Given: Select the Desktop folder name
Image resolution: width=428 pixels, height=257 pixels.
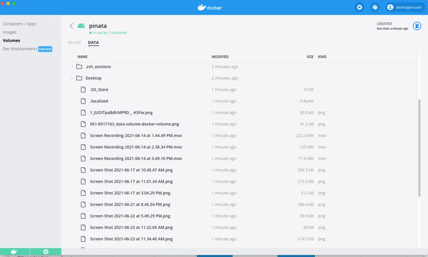Looking at the screenshot, I should pos(93,78).
